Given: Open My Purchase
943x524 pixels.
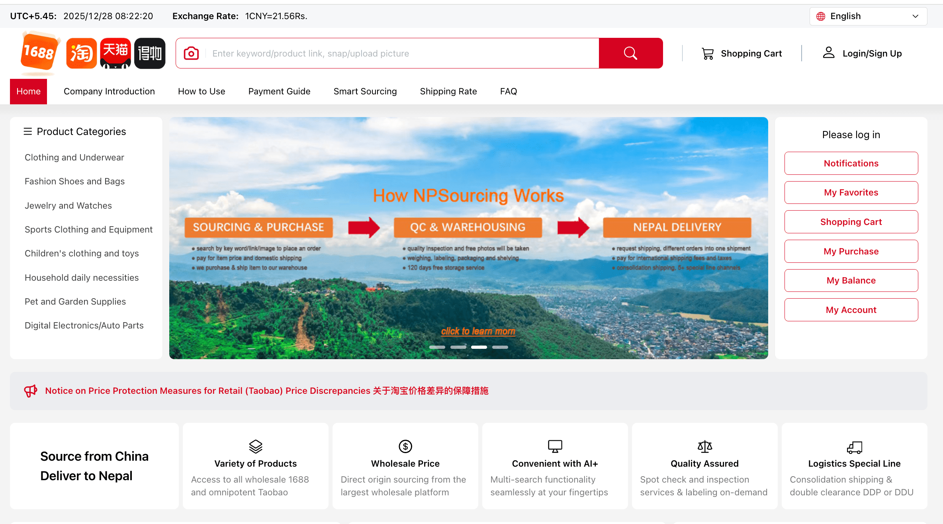Looking at the screenshot, I should (x=851, y=251).
